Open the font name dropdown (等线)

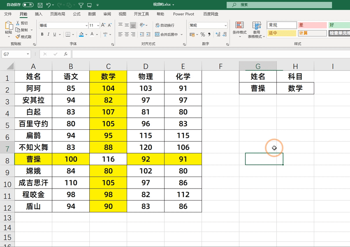coord(86,26)
